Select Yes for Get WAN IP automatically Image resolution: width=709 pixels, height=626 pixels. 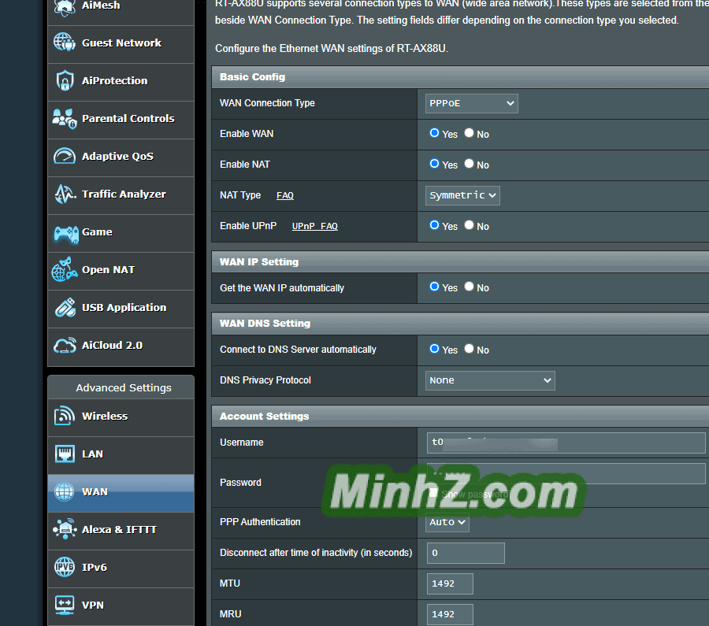coord(434,287)
